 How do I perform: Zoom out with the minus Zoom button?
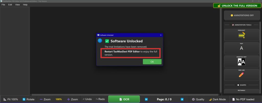[x=45, y=99]
